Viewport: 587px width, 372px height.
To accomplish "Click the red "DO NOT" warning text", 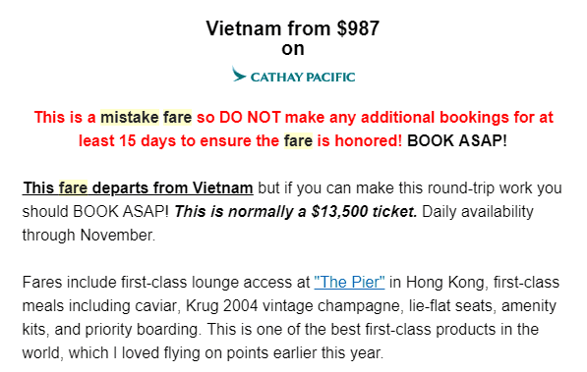I will tap(250, 118).
